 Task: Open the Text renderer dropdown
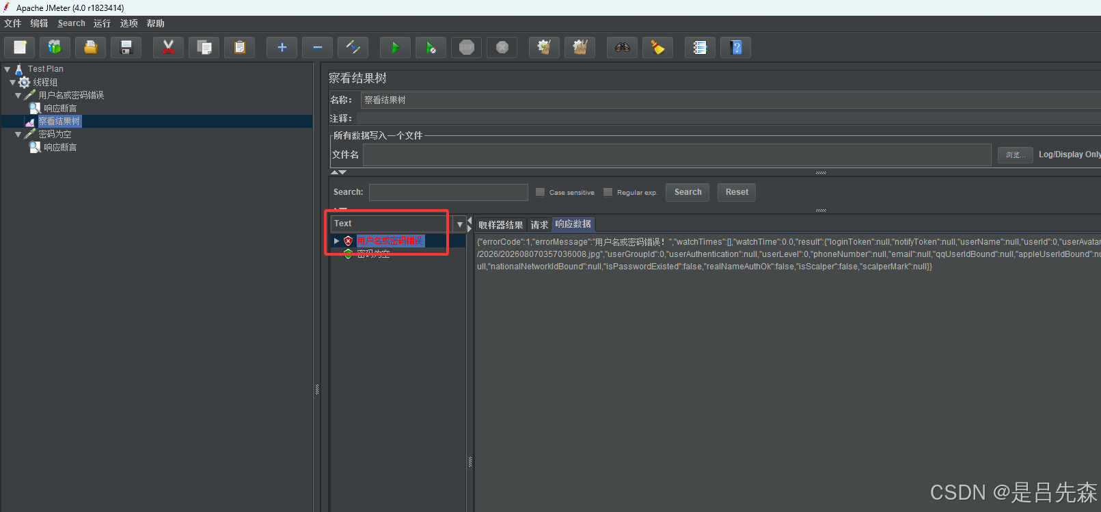coord(460,224)
